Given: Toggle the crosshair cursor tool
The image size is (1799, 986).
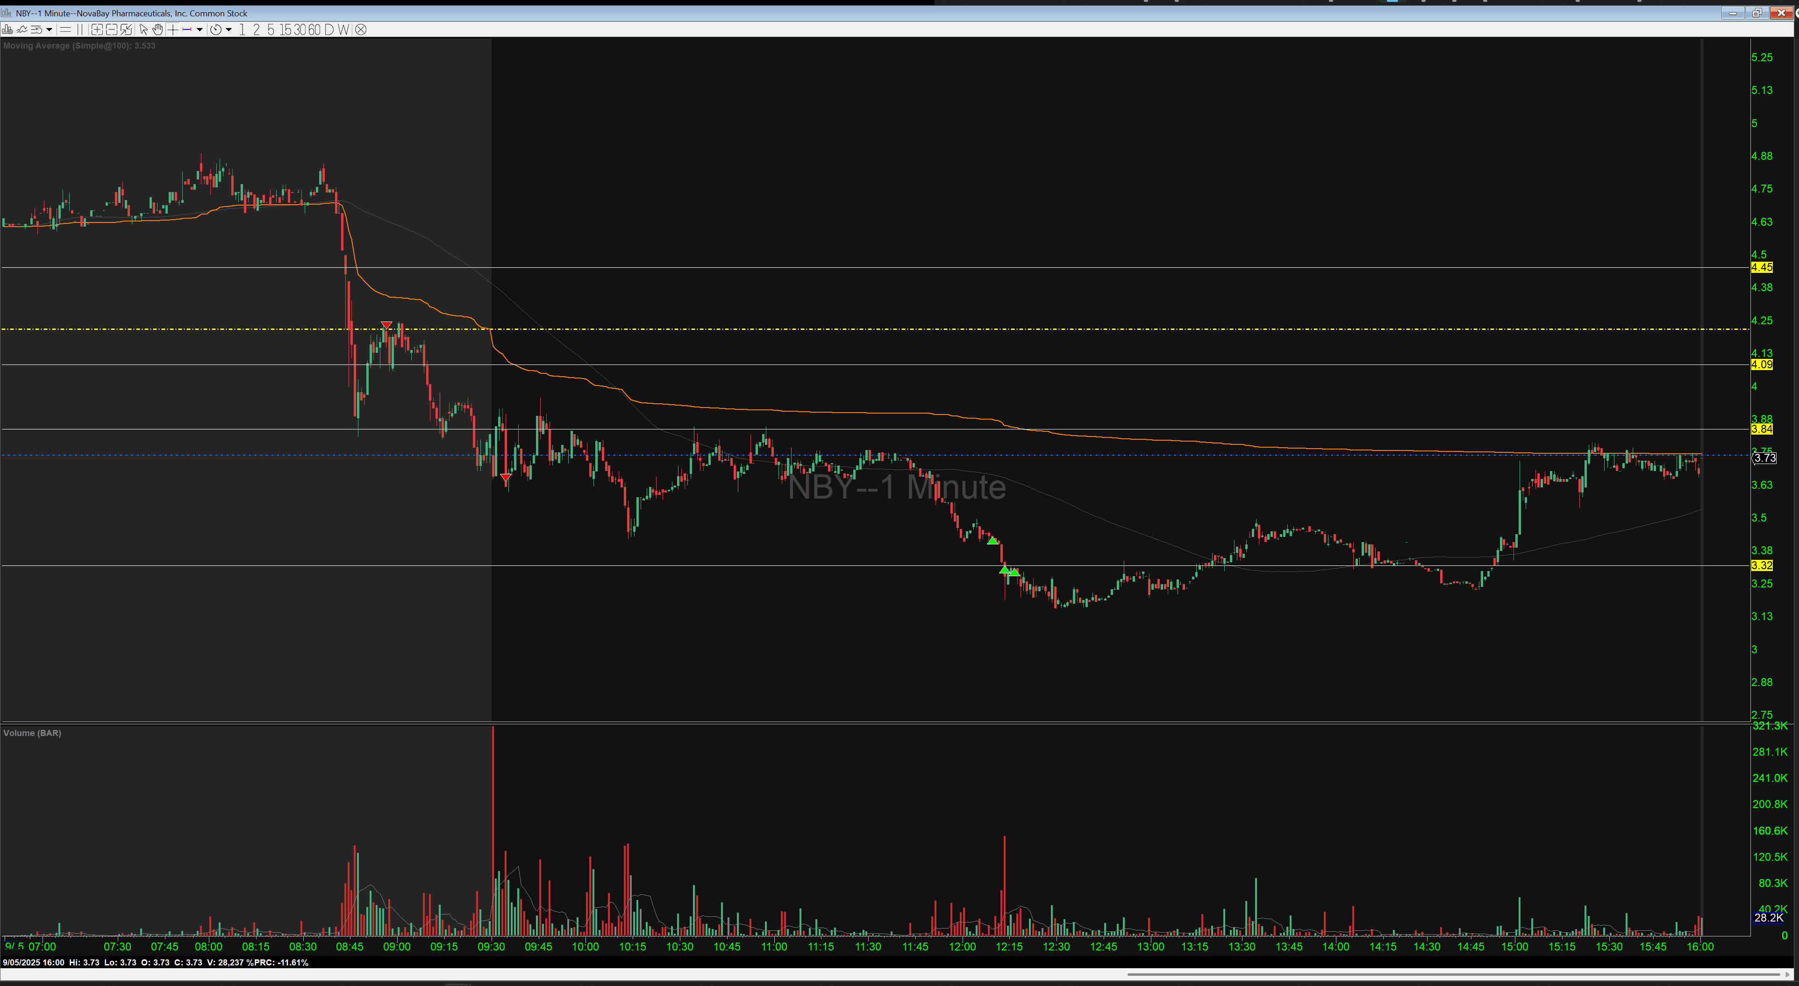Looking at the screenshot, I should 172,29.
